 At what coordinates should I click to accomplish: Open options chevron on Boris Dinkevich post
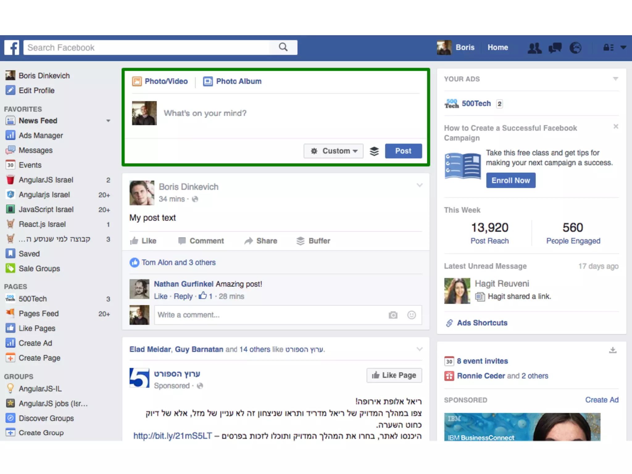[419, 185]
